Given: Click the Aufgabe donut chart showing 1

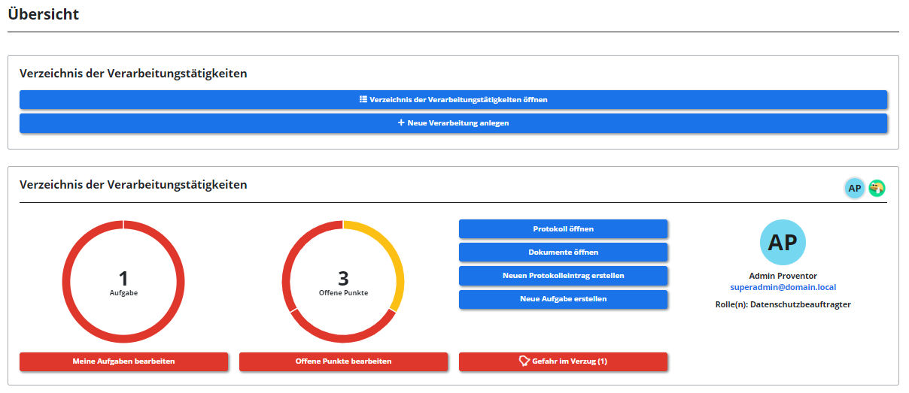Looking at the screenshot, I should click(123, 281).
